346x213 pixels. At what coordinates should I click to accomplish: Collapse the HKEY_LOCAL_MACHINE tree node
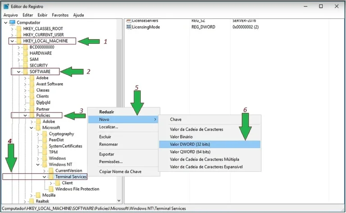click(12, 41)
